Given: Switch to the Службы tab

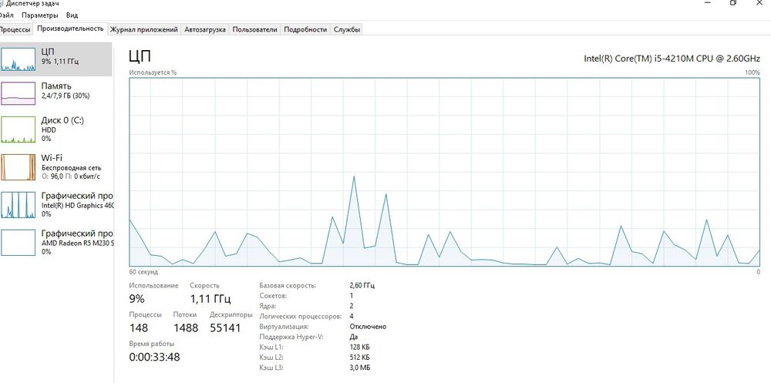Looking at the screenshot, I should click(347, 29).
